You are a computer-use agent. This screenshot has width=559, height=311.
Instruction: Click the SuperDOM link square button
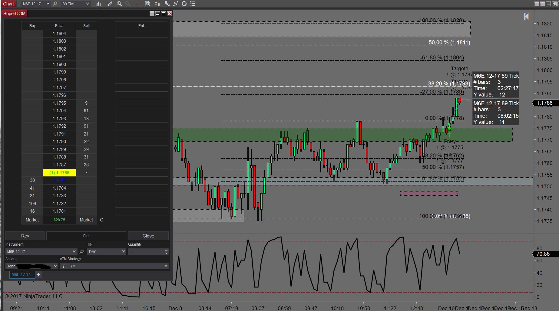tap(152, 14)
